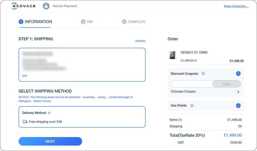The height and width of the screenshot is (151, 257).
Task: Click the Discount Coupons label
Action: point(184,74)
